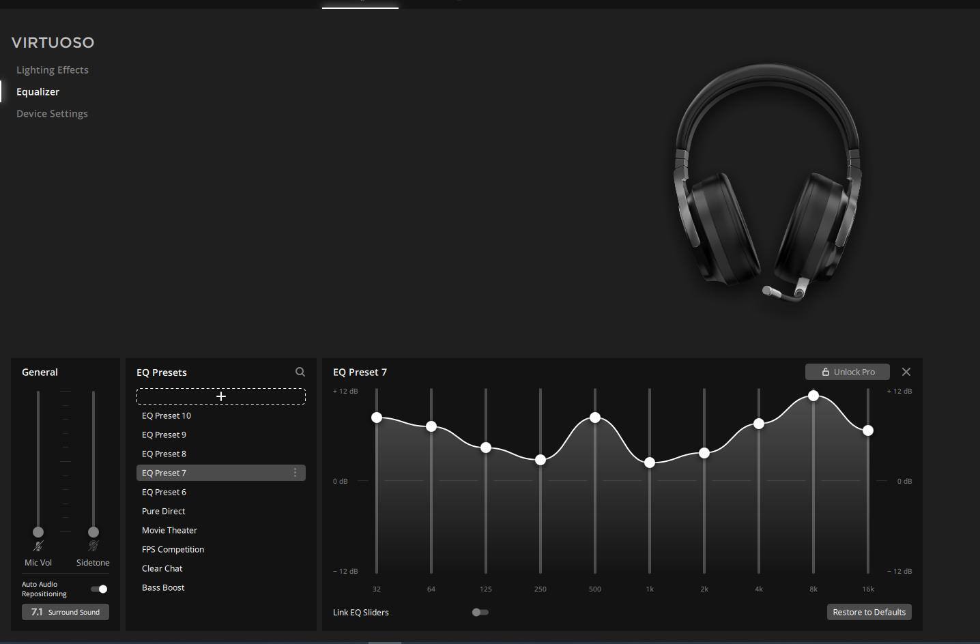Select the Equalizer section
980x644 pixels.
click(x=38, y=91)
